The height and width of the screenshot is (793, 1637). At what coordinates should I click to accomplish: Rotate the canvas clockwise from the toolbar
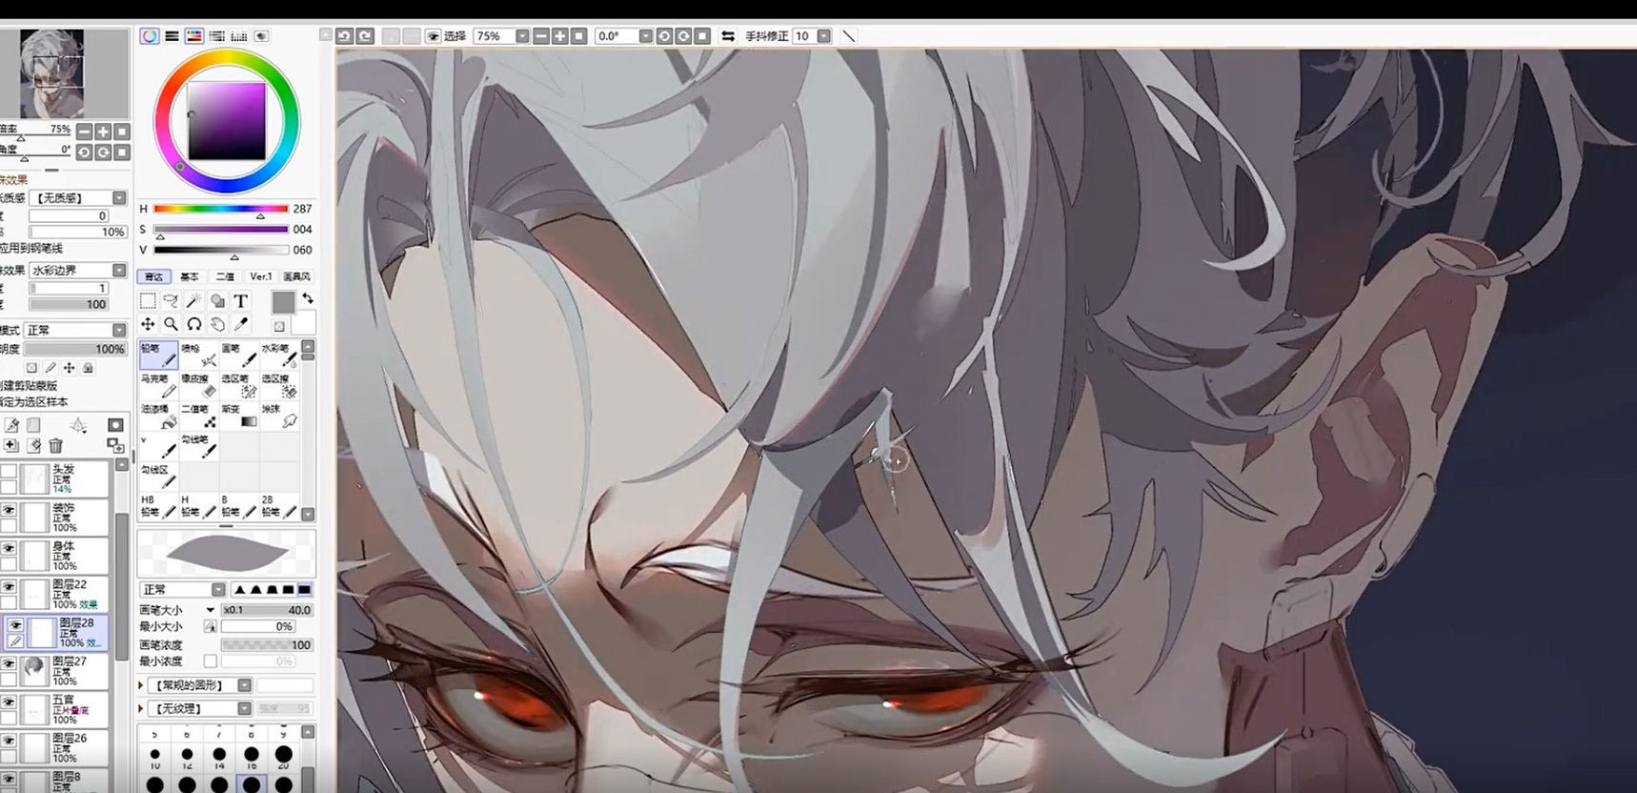pos(683,36)
